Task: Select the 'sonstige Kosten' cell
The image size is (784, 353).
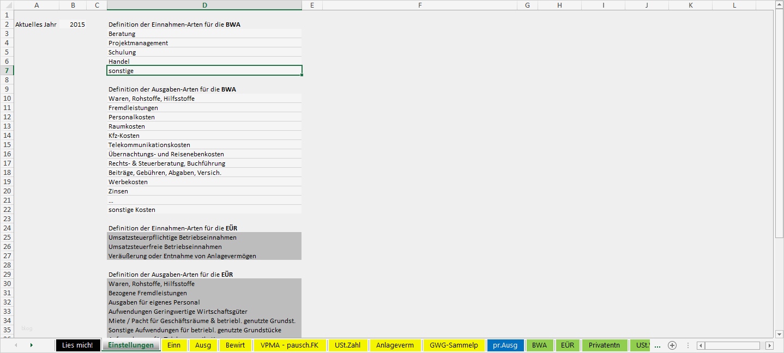Action: 204,210
